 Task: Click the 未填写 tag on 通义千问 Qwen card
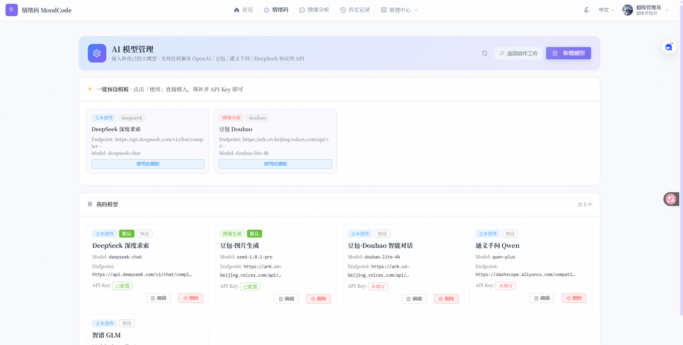point(505,286)
